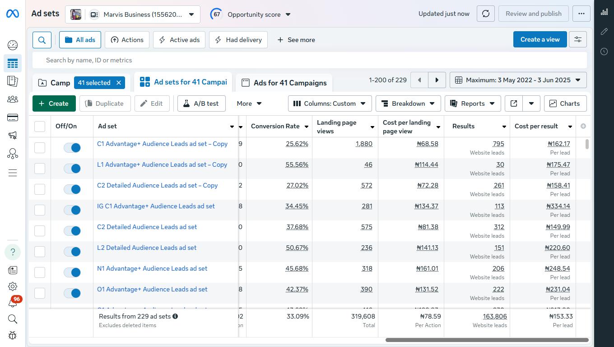Expand the Opportunity score dropdown

point(288,14)
